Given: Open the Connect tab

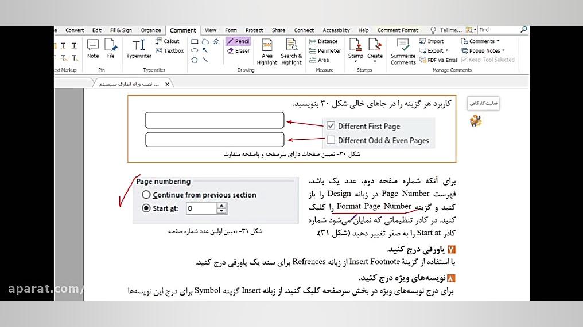Looking at the screenshot, I should tap(304, 30).
